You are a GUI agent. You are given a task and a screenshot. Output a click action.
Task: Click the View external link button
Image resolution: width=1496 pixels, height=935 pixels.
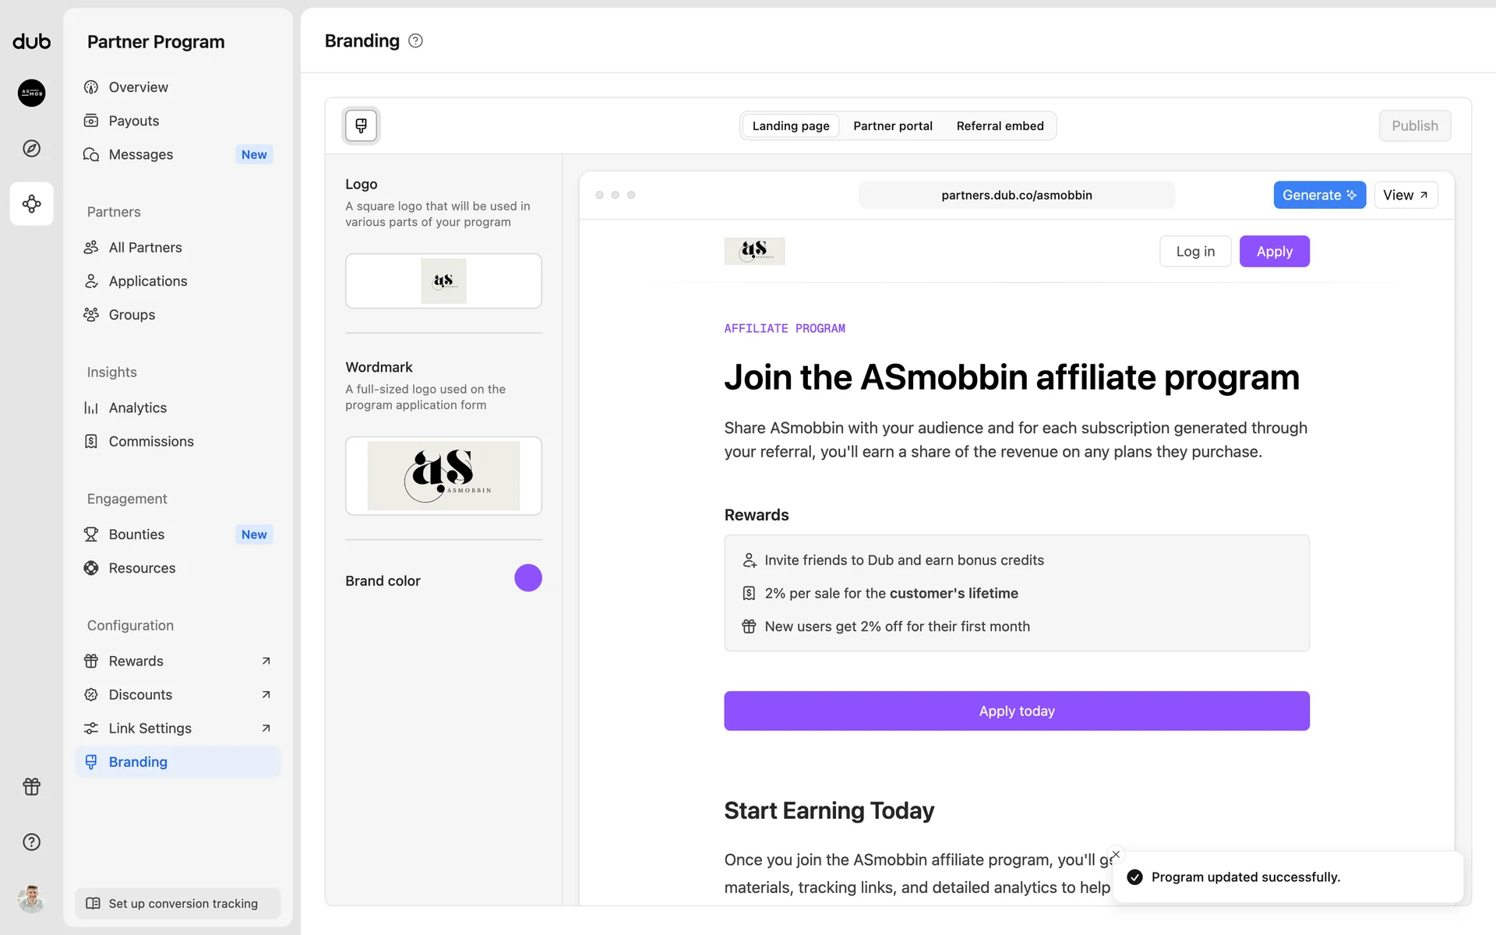click(1405, 196)
